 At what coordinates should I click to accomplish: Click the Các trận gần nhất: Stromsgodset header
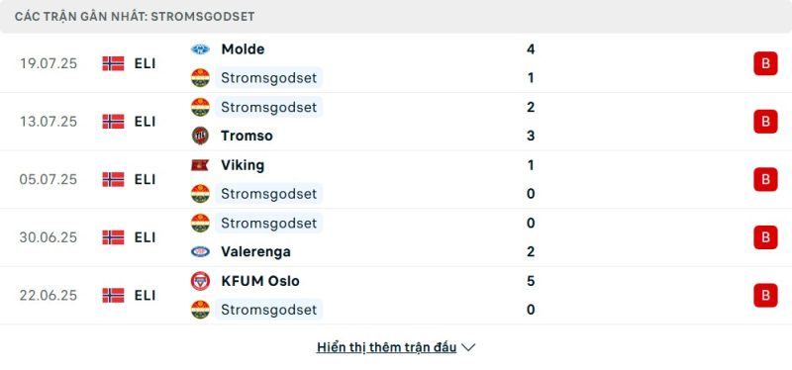(135, 17)
